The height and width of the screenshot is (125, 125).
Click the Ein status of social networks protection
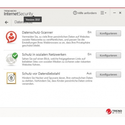coord(89,54)
